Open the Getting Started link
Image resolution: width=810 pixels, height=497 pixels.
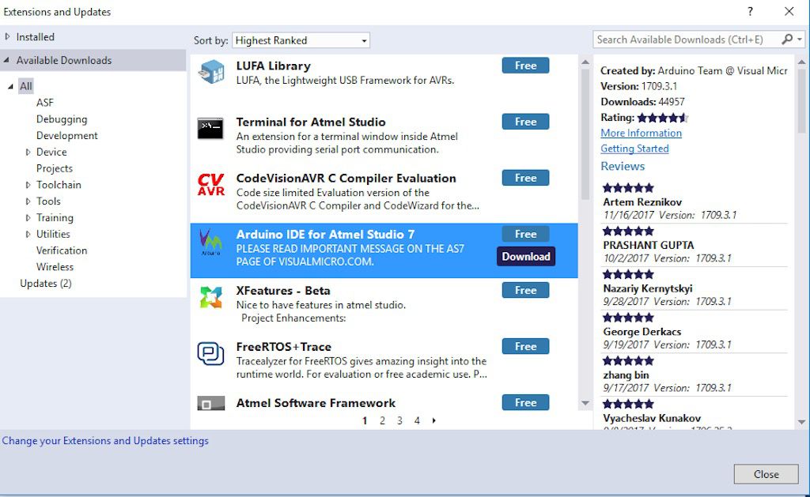634,149
